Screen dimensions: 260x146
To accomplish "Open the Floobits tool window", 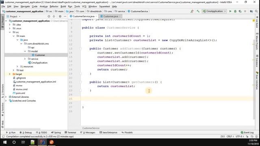I will point(127,133).
